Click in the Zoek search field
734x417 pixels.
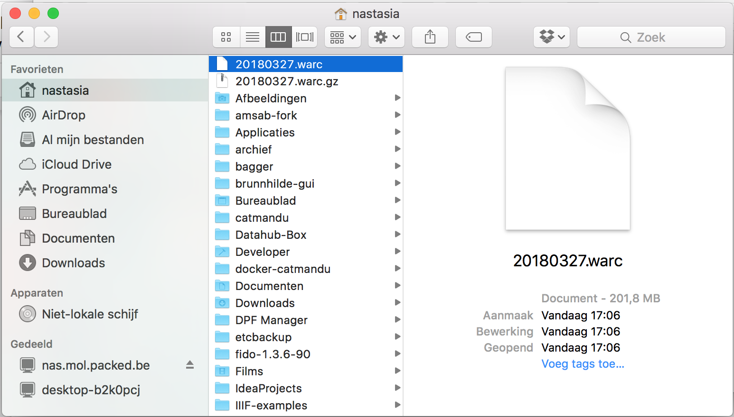651,37
